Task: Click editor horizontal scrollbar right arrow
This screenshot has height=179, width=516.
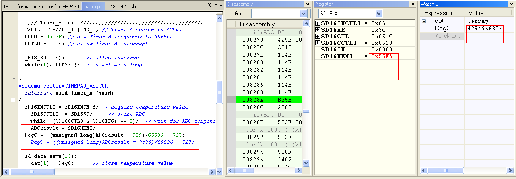Action: [212, 172]
